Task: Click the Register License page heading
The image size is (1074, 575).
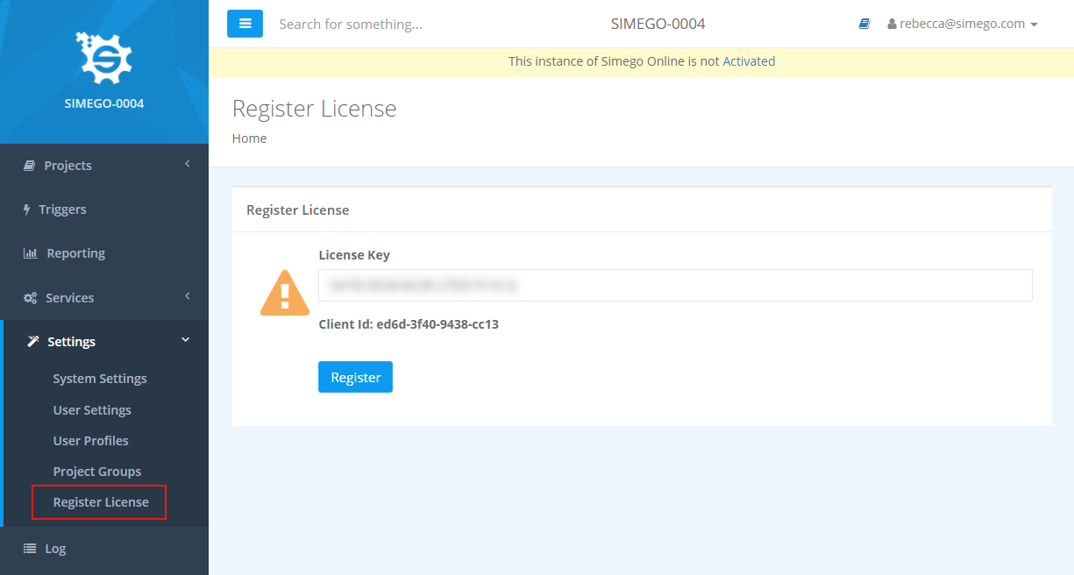Action: pyautogui.click(x=315, y=109)
